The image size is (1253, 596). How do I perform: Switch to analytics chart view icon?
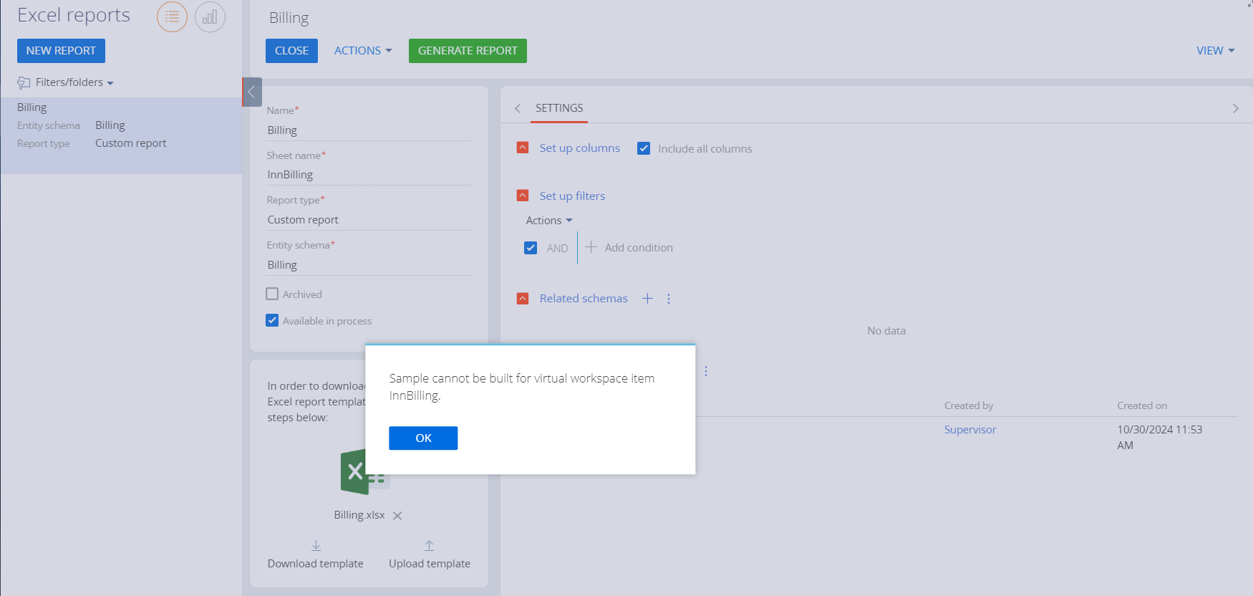(210, 16)
